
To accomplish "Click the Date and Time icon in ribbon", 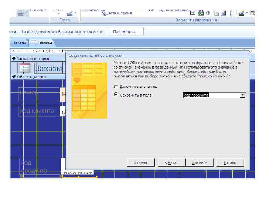I will click(x=103, y=13).
